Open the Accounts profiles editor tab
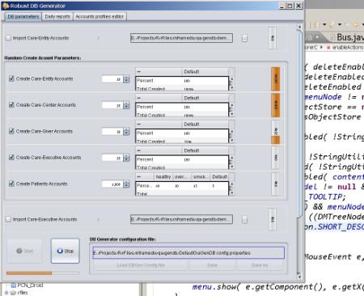364x296 pixels. point(99,17)
